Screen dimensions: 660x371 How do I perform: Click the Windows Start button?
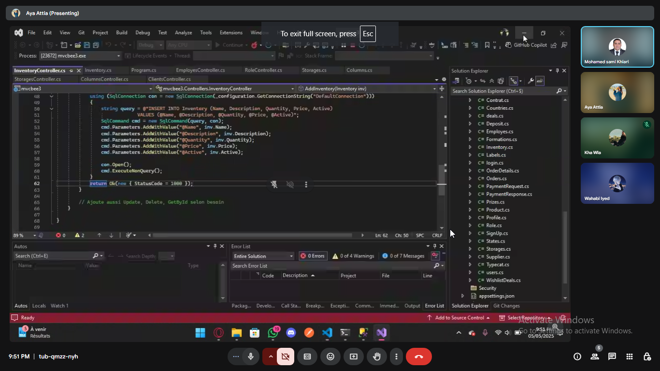pos(201,333)
